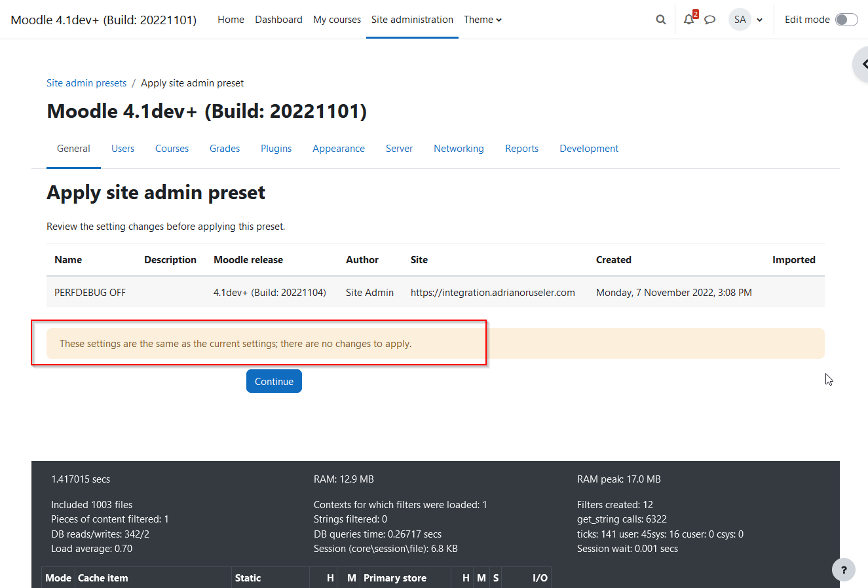Screen dimensions: 868x588
Task: Click the RAM peak: 17.0 MB entry
Action: 619,479
